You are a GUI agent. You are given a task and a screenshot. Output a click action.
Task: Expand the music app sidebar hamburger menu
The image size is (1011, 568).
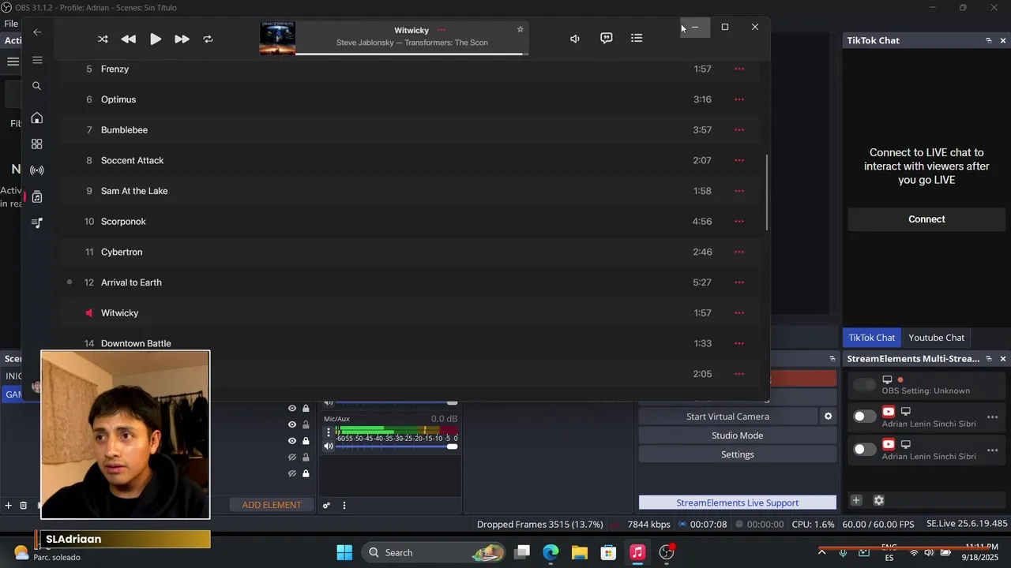[37, 60]
